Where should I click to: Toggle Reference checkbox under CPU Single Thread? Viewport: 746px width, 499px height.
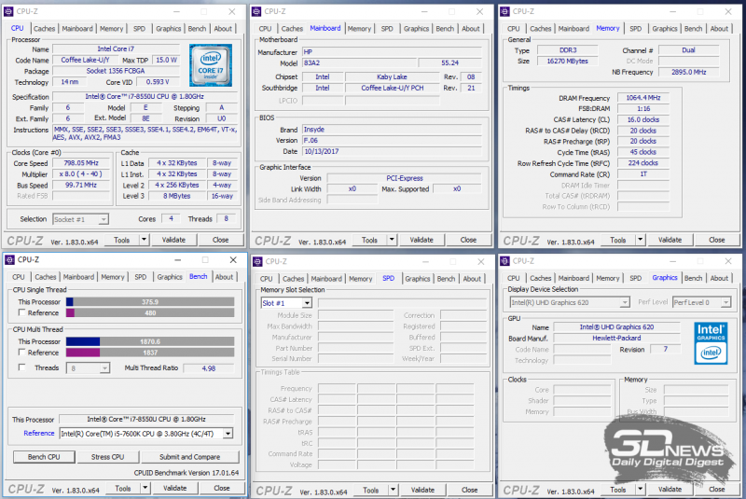point(21,312)
